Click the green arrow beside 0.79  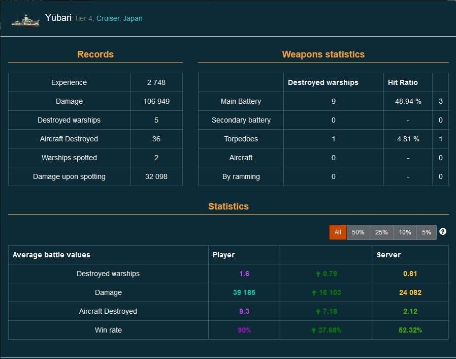pyautogui.click(x=318, y=274)
